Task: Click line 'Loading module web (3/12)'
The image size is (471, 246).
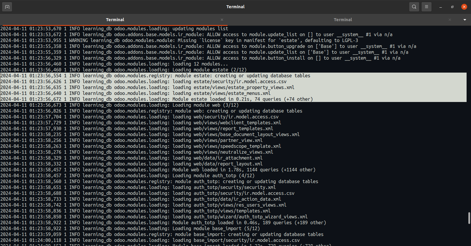Action: (x=120, y=105)
